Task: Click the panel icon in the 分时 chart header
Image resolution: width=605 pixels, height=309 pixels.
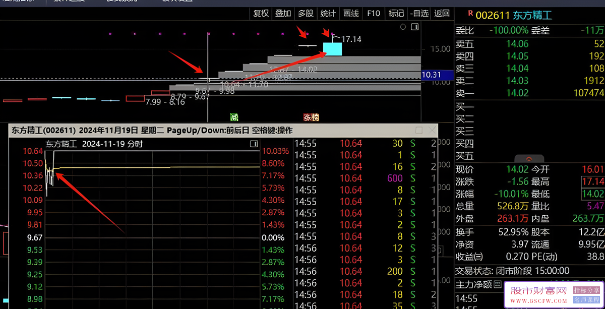Action: point(254,144)
